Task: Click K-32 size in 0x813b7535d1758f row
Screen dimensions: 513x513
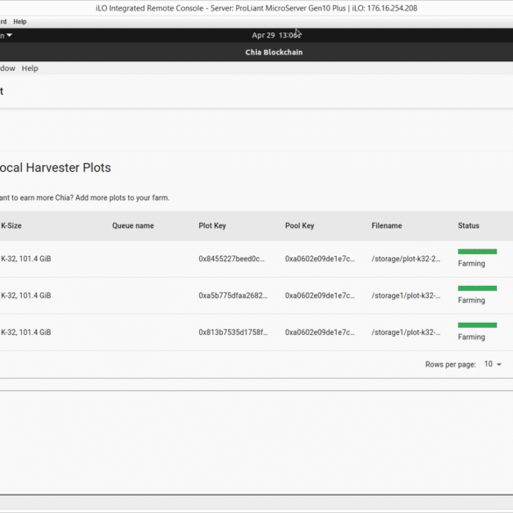Action: (x=25, y=332)
